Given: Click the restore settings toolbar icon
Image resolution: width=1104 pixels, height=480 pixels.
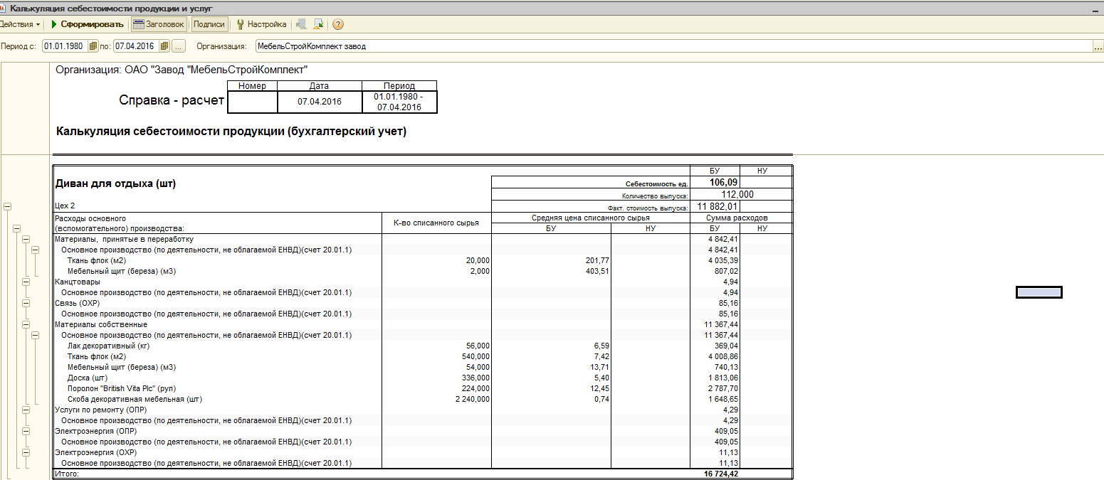Looking at the screenshot, I should (301, 24).
